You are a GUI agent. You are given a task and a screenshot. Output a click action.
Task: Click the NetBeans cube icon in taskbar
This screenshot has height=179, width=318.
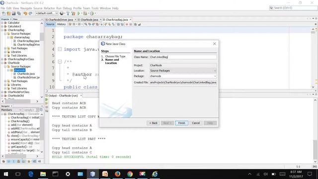[x=93, y=174]
